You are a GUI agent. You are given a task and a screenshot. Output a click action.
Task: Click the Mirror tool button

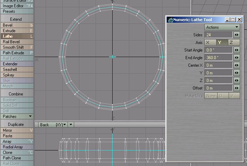(17, 130)
